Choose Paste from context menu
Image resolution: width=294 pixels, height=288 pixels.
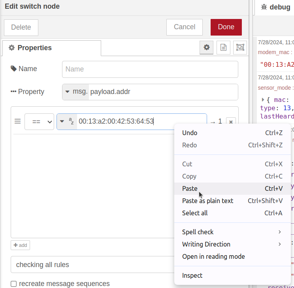click(232, 188)
